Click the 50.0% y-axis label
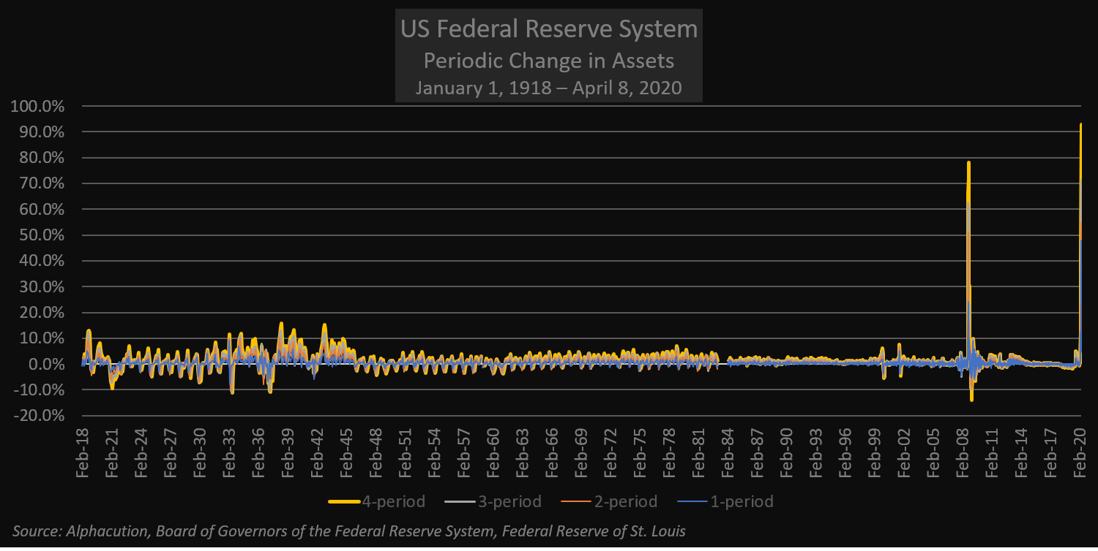This screenshot has width=1098, height=551. click(41, 235)
